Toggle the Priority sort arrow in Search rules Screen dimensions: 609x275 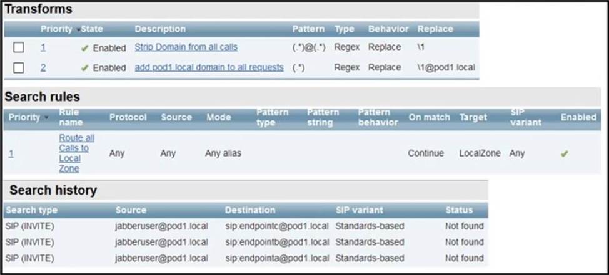(x=46, y=118)
